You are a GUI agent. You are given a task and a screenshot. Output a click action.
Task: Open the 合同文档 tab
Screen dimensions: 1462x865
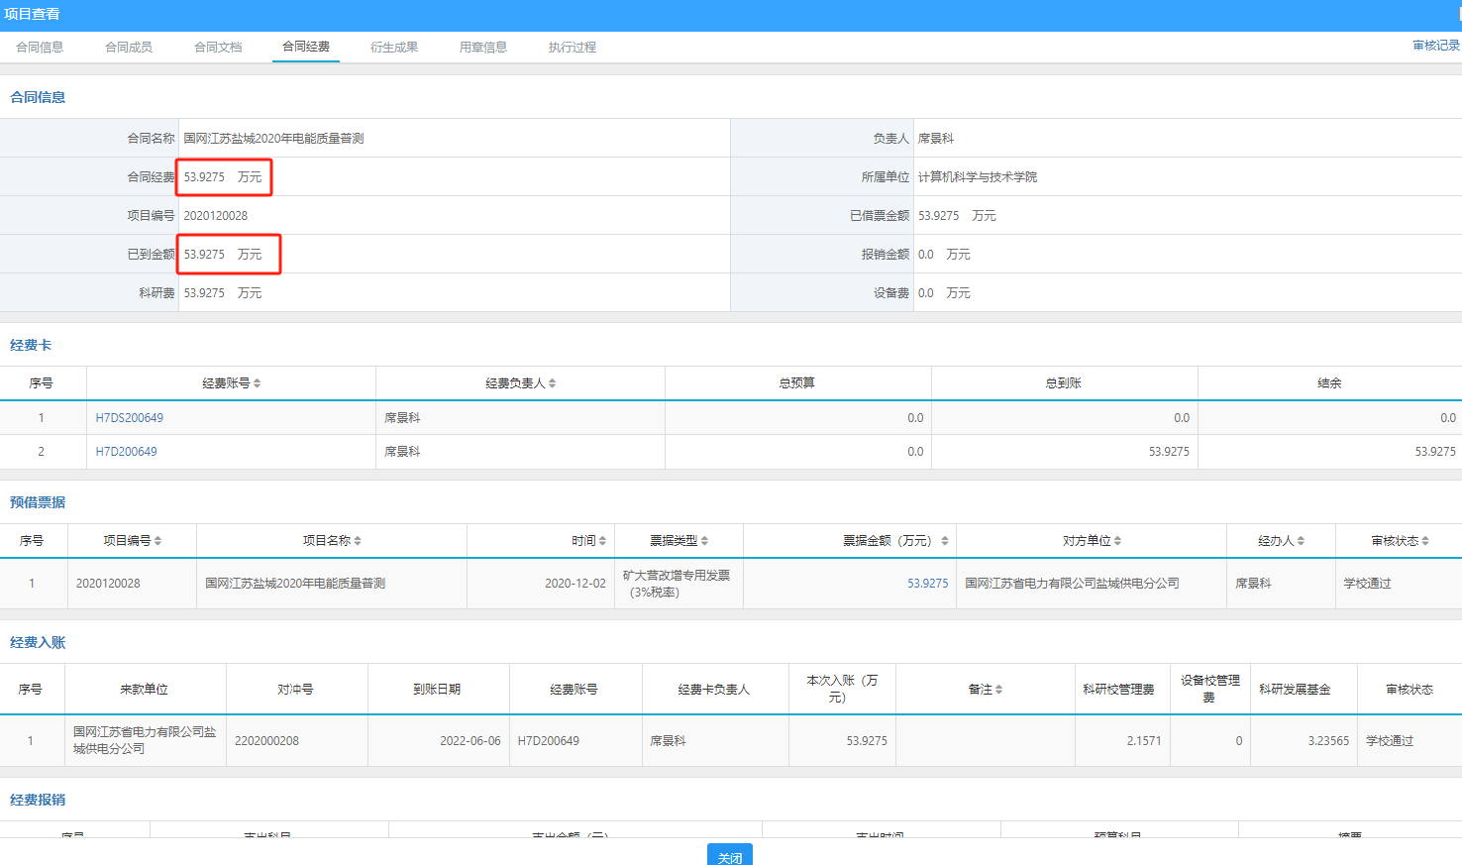click(218, 47)
